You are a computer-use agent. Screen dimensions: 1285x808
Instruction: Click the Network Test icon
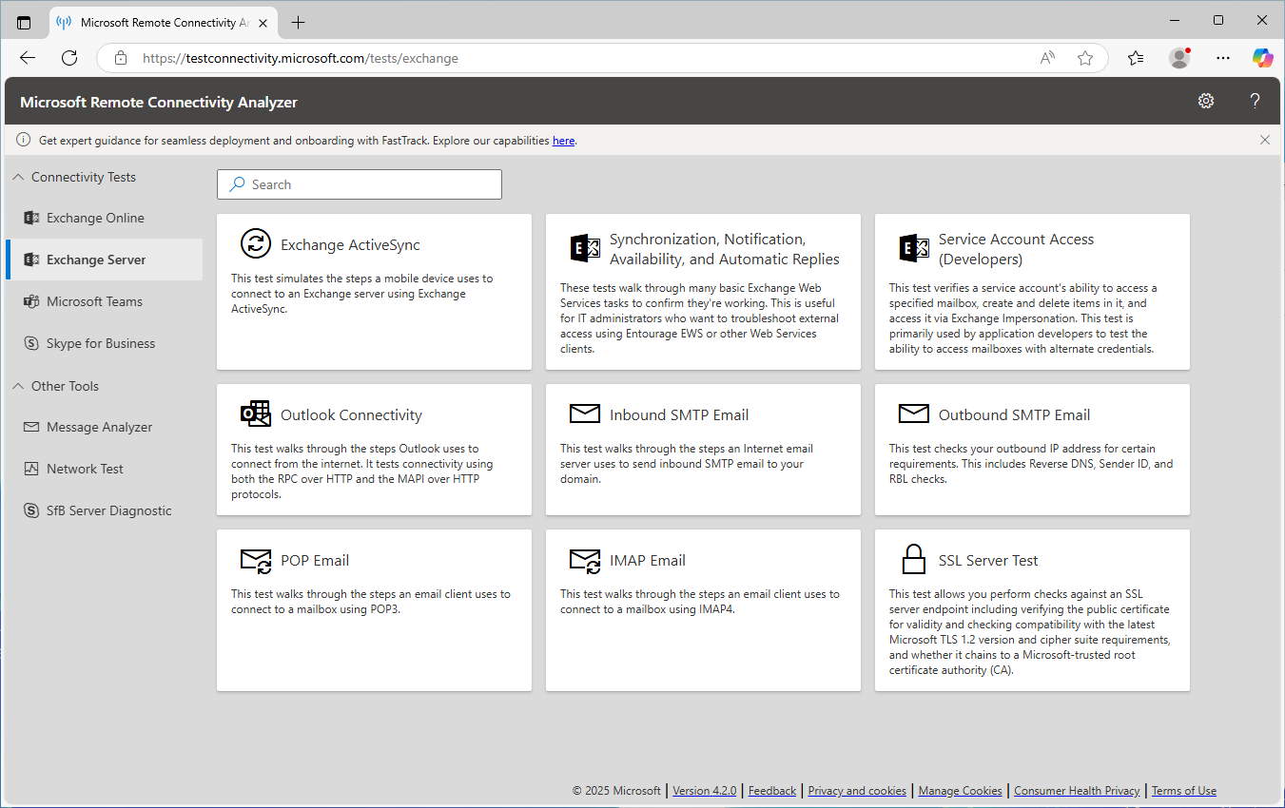(31, 469)
